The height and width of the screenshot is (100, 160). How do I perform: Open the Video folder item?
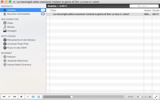coord(10,23)
